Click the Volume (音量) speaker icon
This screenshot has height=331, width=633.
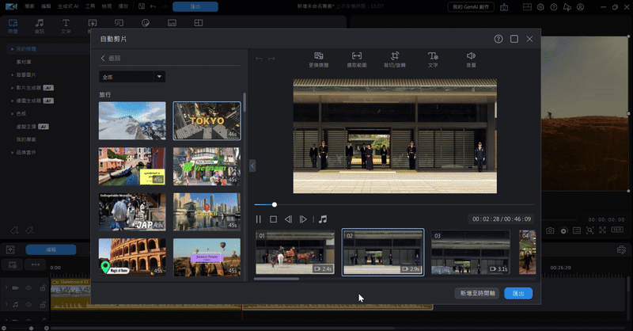coord(471,56)
